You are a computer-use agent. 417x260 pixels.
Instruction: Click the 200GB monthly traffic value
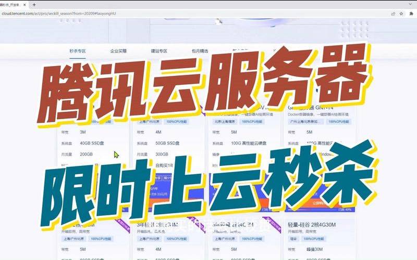86,154
